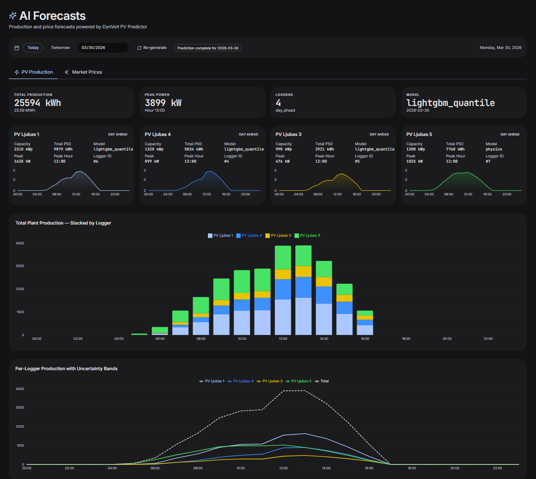Toggle PV Ljubas 4 in stacked chart legend
The width and height of the screenshot is (536, 479).
tap(249, 235)
